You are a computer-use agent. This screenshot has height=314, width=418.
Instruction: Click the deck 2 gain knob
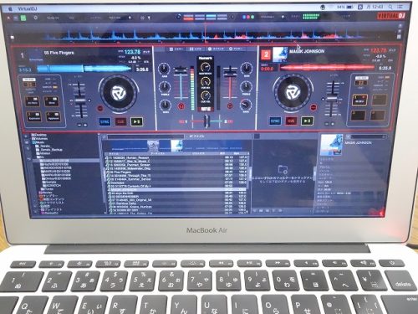pos(247,68)
